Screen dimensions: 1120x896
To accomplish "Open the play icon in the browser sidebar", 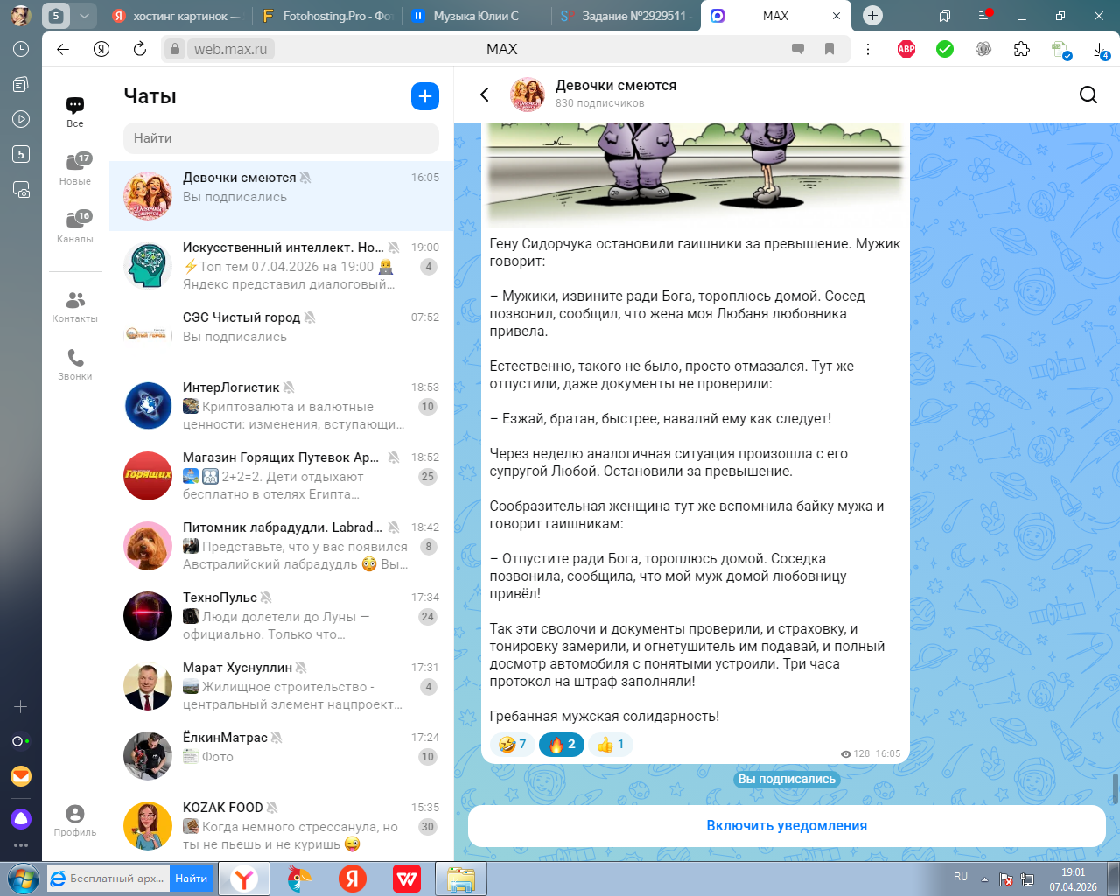I will pos(21,119).
